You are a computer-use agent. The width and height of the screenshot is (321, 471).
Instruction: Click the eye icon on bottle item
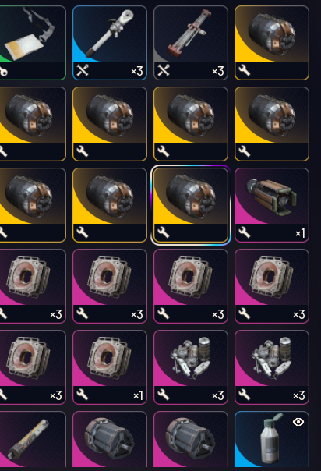pos(298,422)
